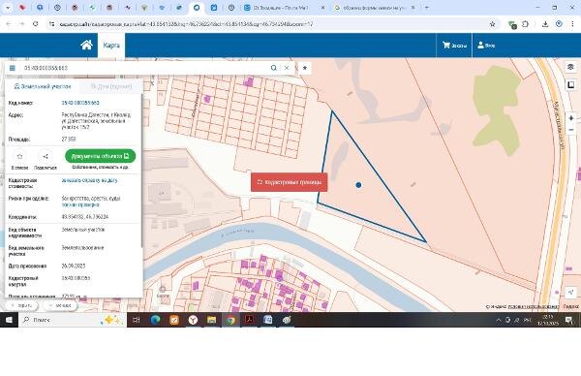Open the Карта tab
The width and height of the screenshot is (581, 376).
click(111, 46)
